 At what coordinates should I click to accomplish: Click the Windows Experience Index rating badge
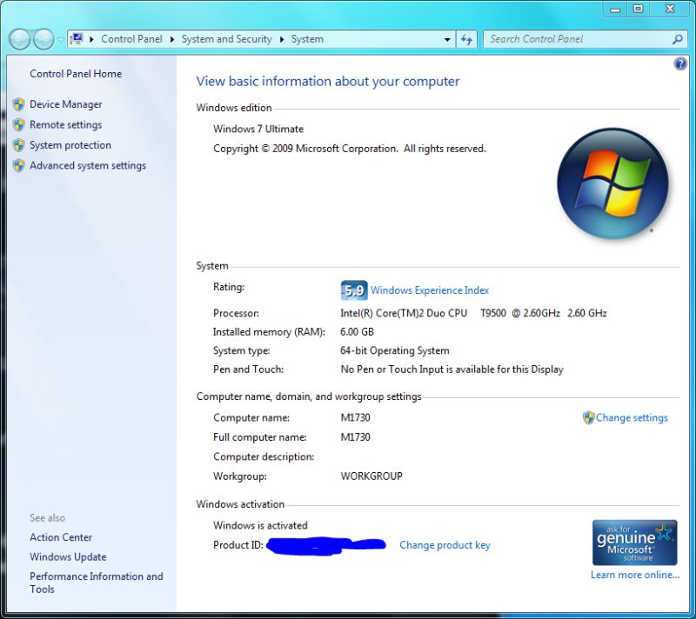point(353,290)
